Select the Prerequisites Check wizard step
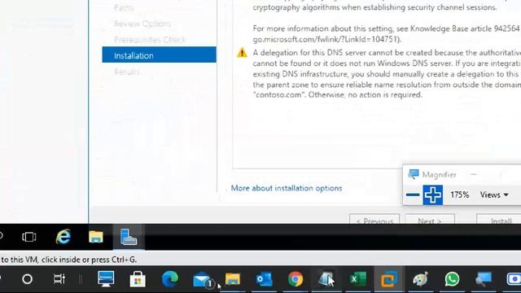The height and width of the screenshot is (293, 521). click(150, 40)
